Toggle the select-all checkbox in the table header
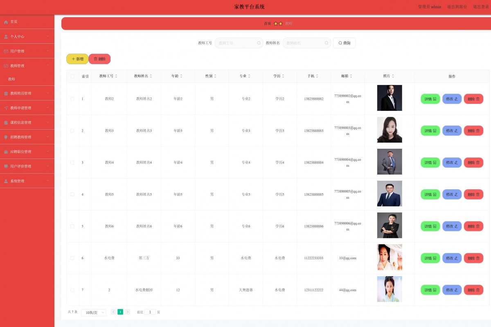491x327 pixels. pyautogui.click(x=72, y=76)
